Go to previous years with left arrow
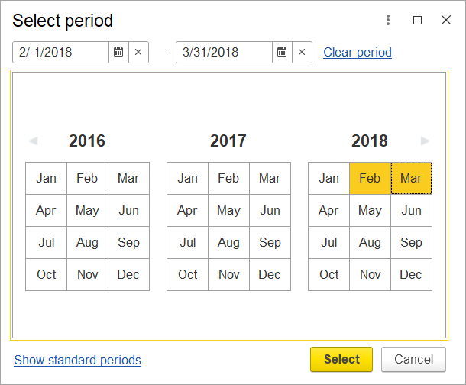This screenshot has width=466, height=385. pos(34,141)
